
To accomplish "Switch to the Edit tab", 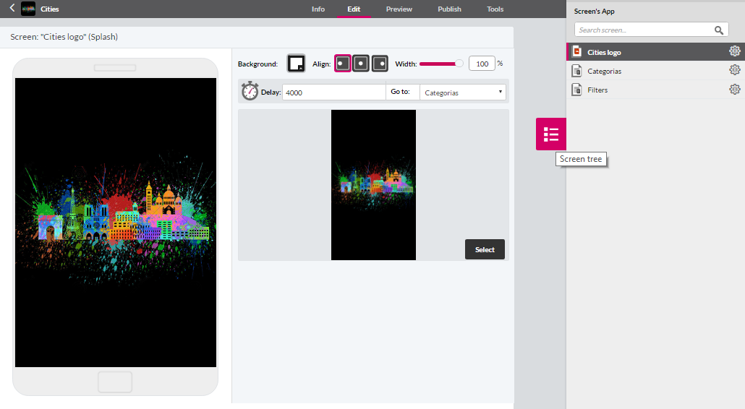I will click(354, 9).
